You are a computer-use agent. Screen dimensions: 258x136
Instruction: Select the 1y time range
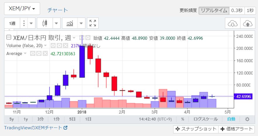point(26,119)
